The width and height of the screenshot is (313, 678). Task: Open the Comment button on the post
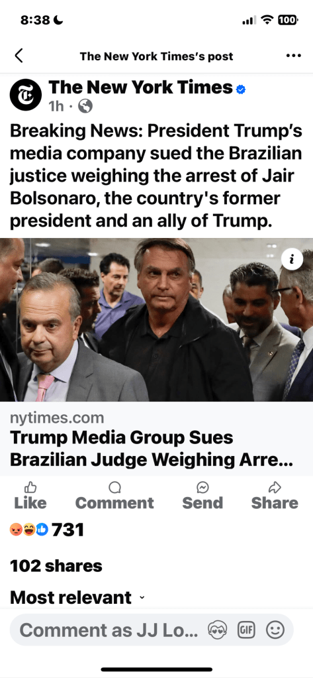pyautogui.click(x=114, y=496)
